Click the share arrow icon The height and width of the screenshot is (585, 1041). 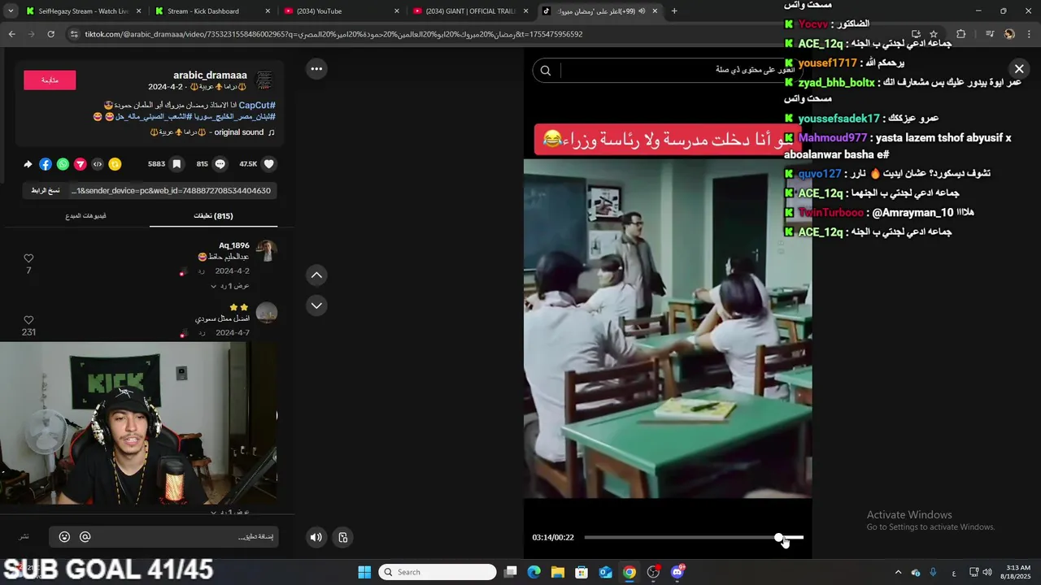[x=28, y=164]
